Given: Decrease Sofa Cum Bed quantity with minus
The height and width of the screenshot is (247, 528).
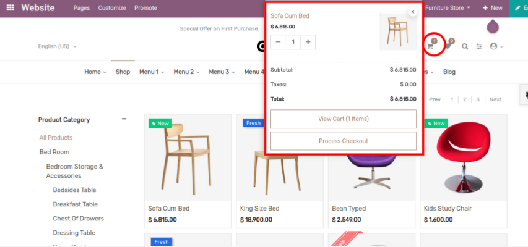Looking at the screenshot, I should coord(278,42).
